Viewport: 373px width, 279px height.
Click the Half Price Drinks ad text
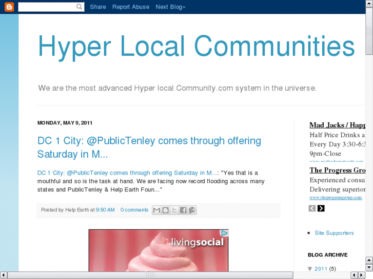tap(337, 135)
